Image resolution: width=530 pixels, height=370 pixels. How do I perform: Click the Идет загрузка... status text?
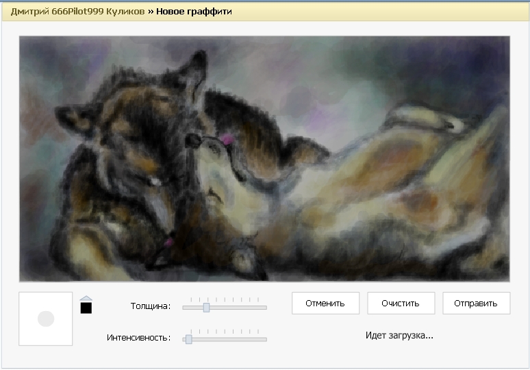click(399, 336)
